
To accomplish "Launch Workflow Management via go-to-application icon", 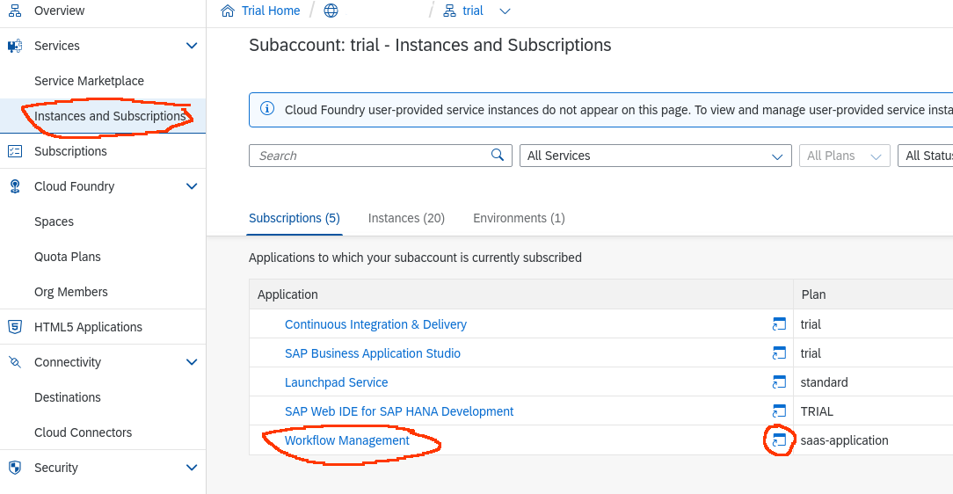I will (x=779, y=440).
